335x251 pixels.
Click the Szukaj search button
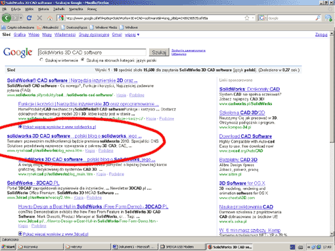(159, 53)
